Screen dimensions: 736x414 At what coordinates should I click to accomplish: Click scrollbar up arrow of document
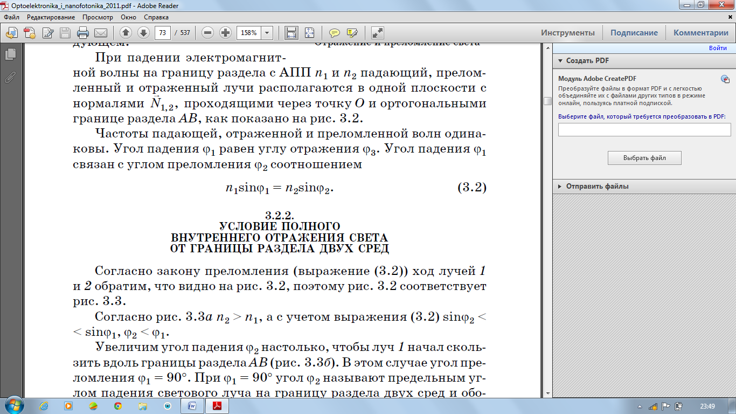pyautogui.click(x=547, y=49)
